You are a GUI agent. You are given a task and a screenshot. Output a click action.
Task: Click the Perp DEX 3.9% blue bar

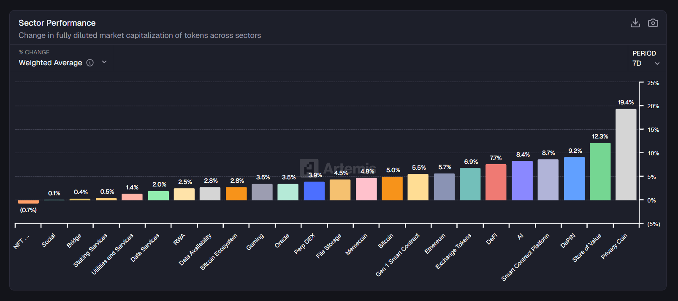314,191
